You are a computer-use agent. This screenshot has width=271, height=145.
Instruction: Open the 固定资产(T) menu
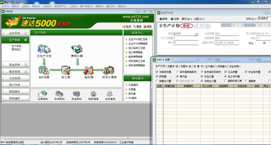coord(61,6)
